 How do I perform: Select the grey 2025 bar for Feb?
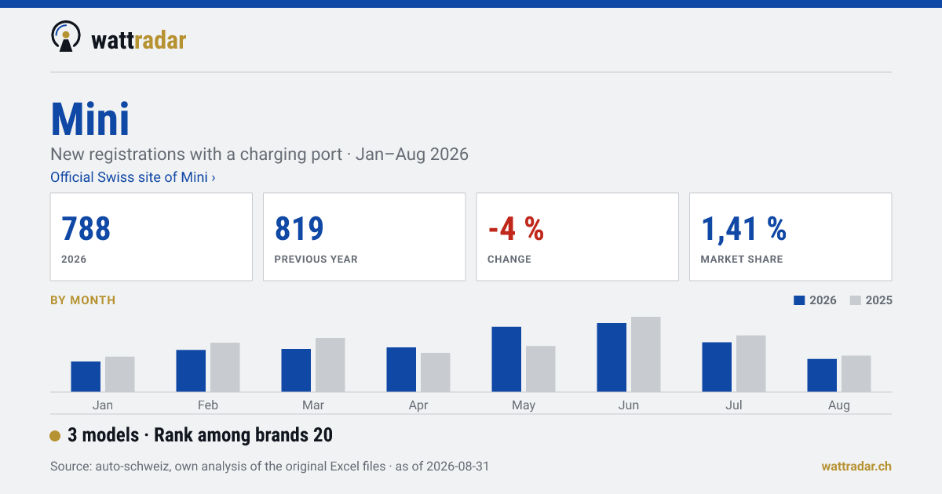click(225, 367)
